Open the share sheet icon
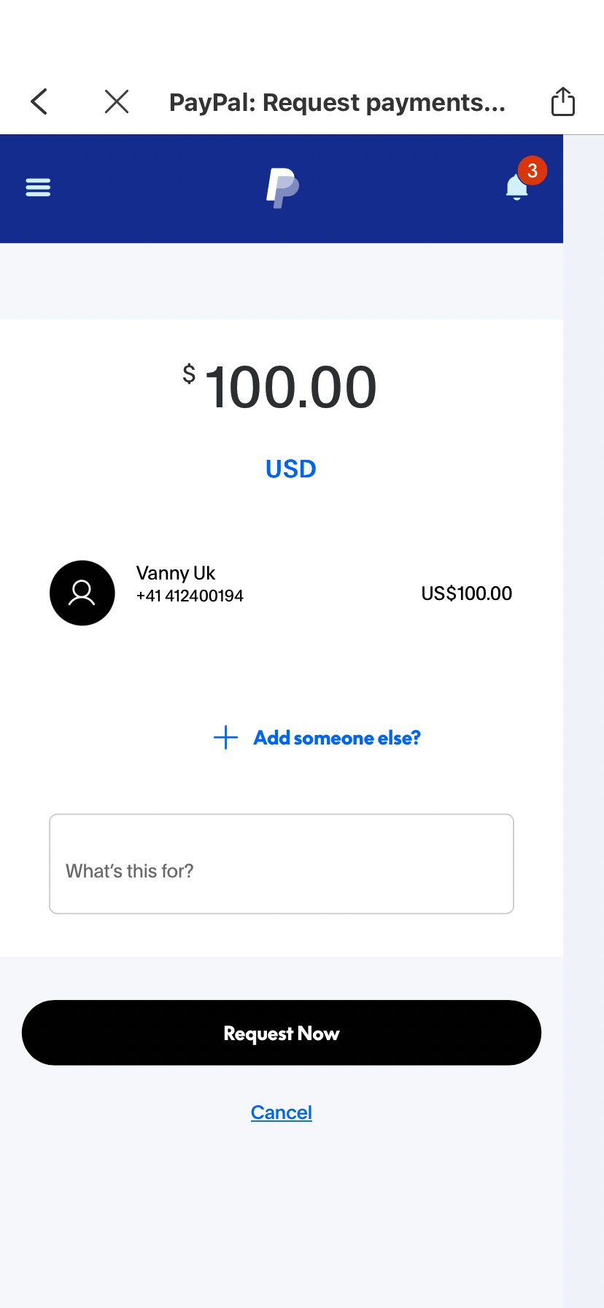 click(x=563, y=101)
